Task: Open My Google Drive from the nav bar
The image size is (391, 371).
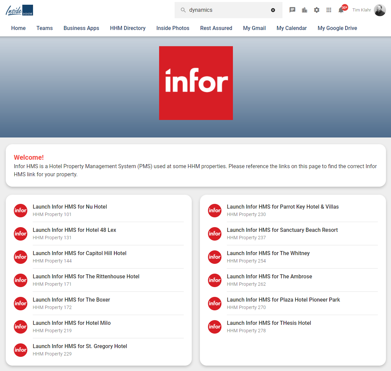Action: 337,28
